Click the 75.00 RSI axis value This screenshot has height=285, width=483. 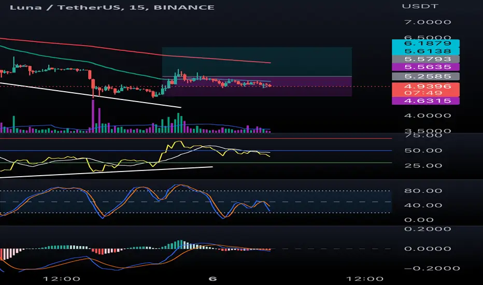[x=423, y=135]
